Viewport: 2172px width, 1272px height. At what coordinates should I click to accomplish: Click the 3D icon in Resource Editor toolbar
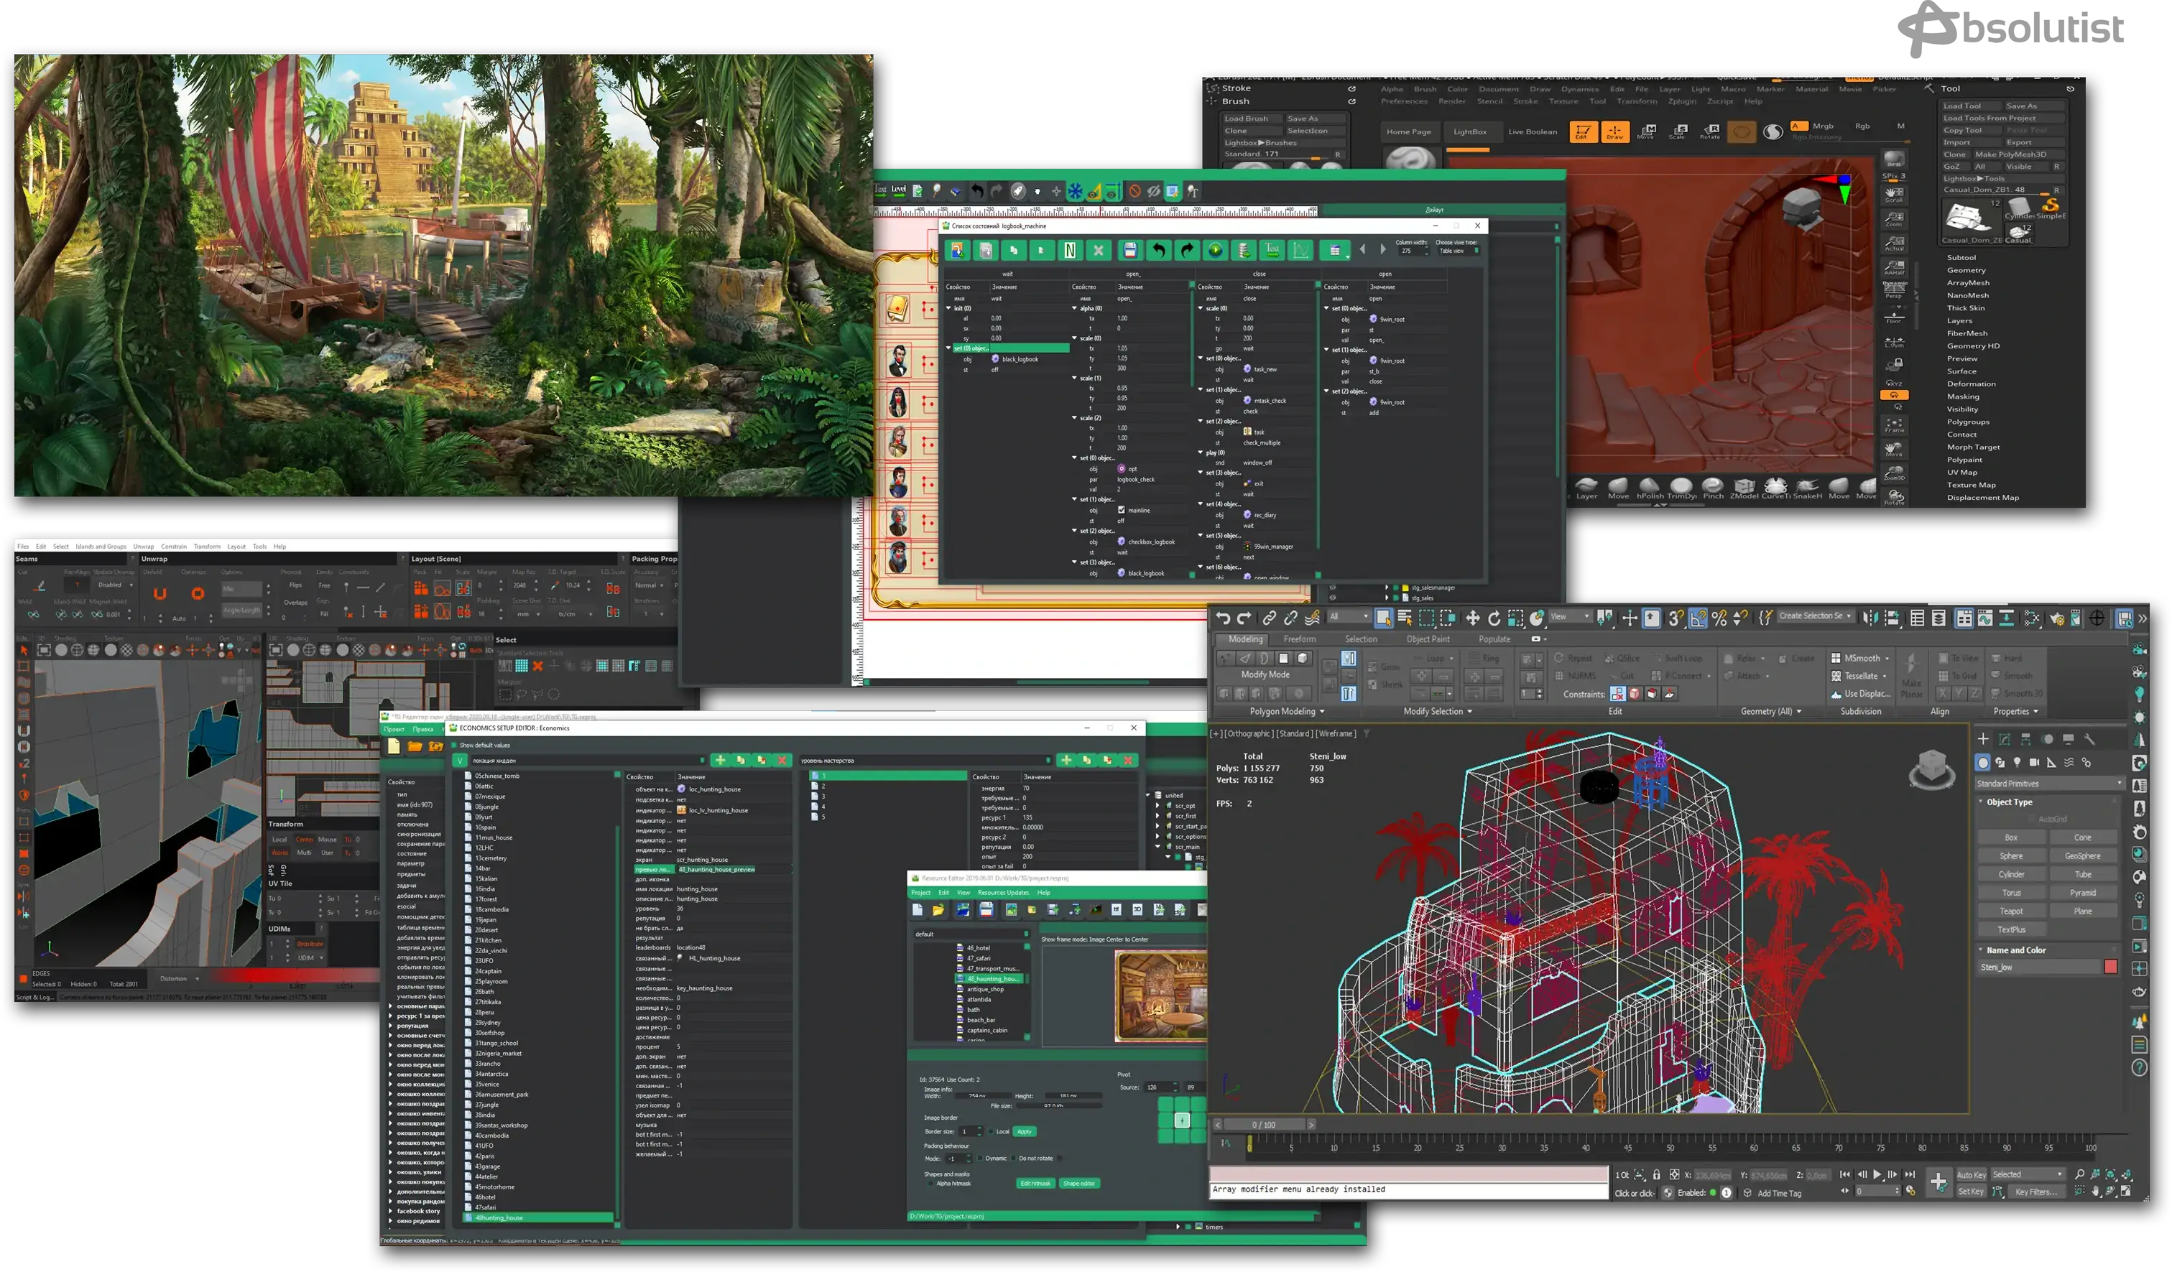click(x=1137, y=909)
